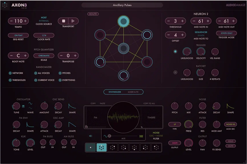Viewport: 247px width, 164px height.
Task: Click COPY above the FM pad
Action: click(x=93, y=103)
